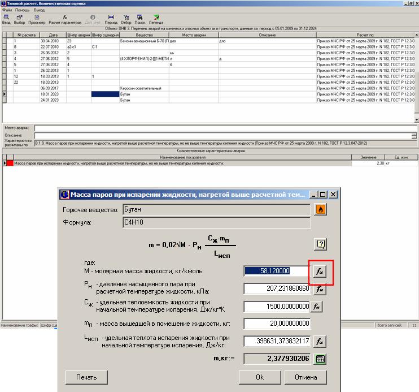This screenshot has width=419, height=392.
Task: Open the Файл menu
Action: coord(7,10)
